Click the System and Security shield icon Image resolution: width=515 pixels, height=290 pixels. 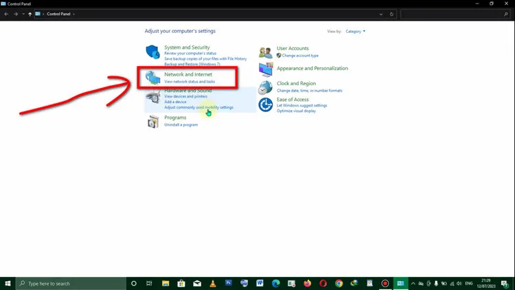point(152,52)
